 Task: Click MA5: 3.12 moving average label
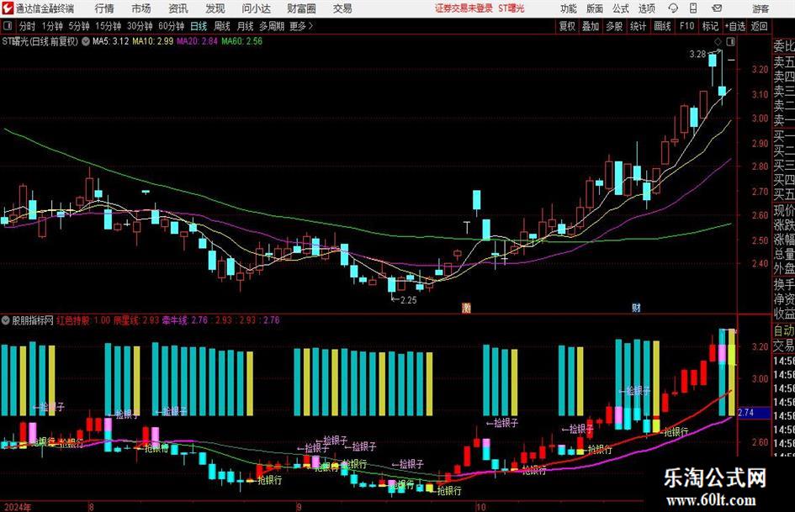[x=110, y=41]
